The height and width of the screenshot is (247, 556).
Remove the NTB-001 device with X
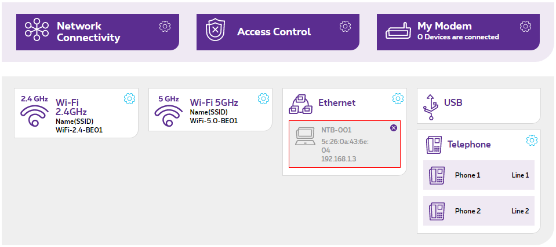(x=394, y=128)
